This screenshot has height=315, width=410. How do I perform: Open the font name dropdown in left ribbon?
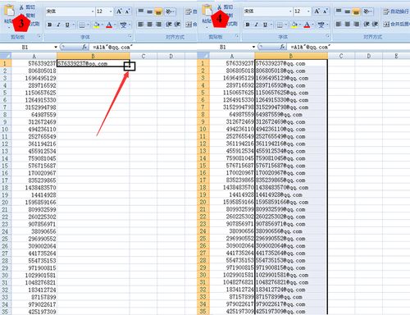93,11
